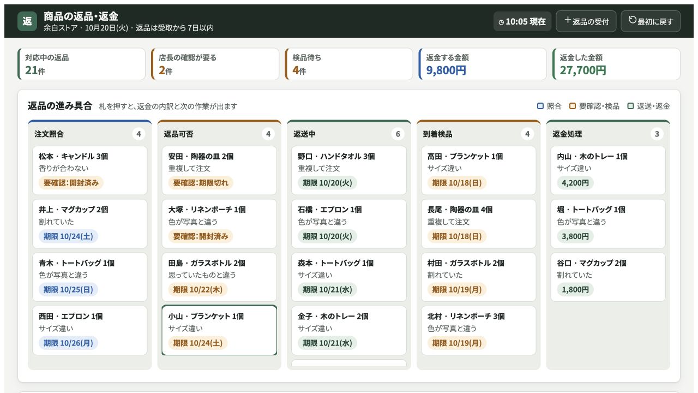Screen dimensions: 698x393
Task: Select the 返金した金額 27,700円 card
Action: point(616,64)
